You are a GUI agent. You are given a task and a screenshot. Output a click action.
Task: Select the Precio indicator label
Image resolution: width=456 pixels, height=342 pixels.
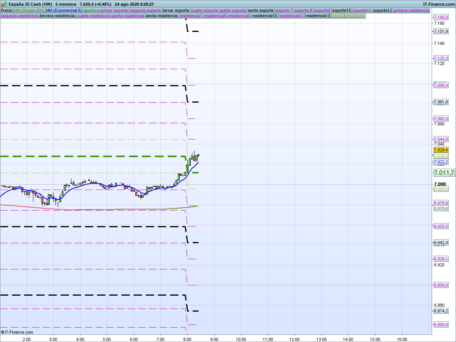[6, 10]
